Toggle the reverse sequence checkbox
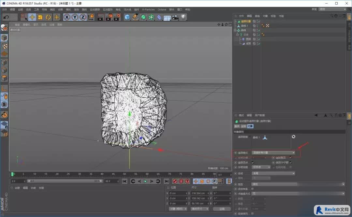 coord(253,214)
